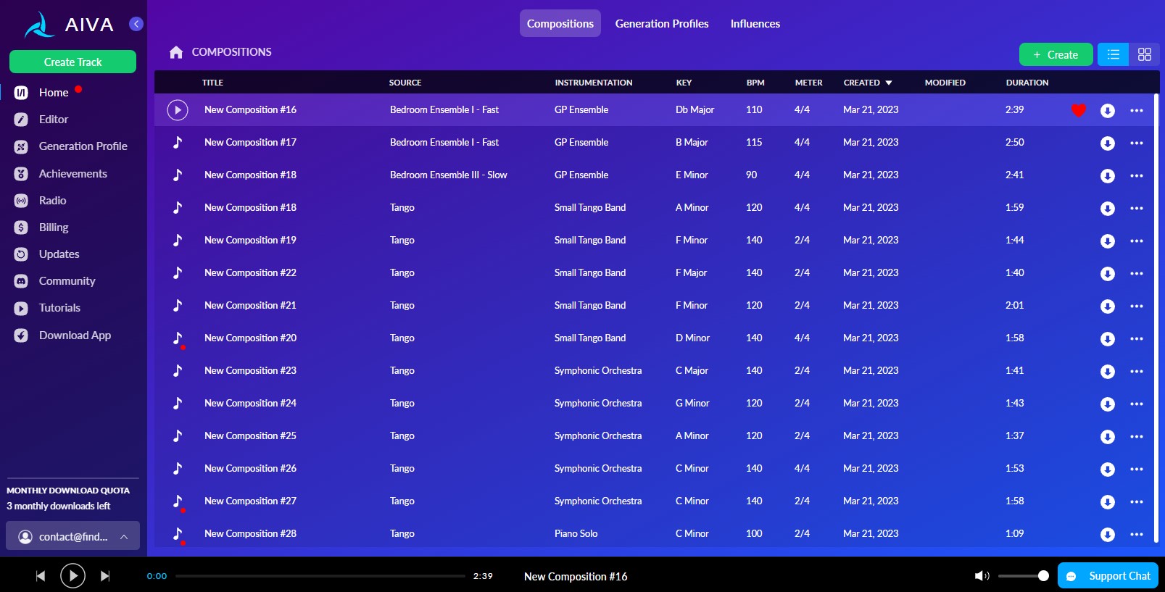Open Radio in the sidebar

(x=52, y=201)
